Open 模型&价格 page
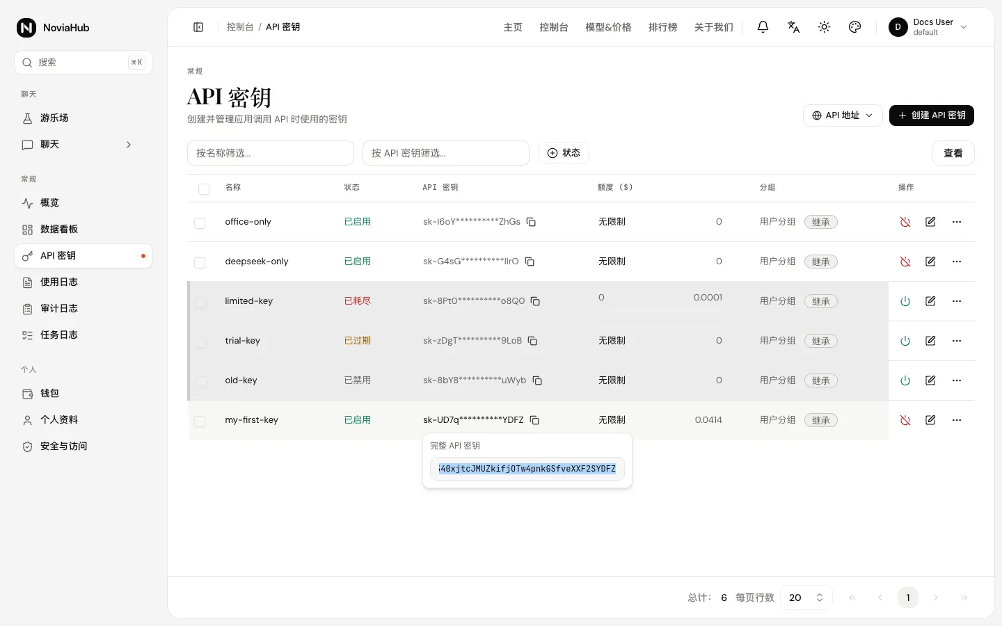The height and width of the screenshot is (626, 1002). click(608, 27)
